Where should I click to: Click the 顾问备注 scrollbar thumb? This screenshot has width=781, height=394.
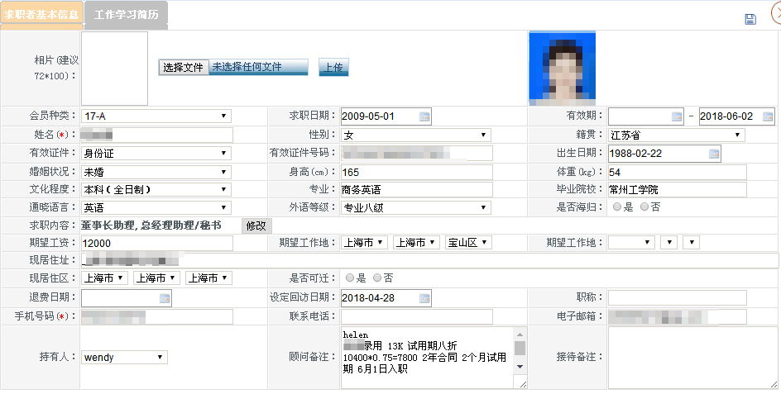(520, 348)
